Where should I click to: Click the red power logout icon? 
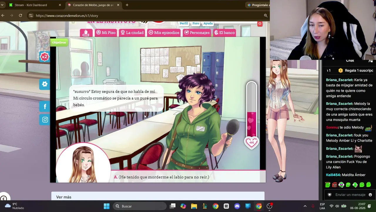pyautogui.click(x=260, y=24)
